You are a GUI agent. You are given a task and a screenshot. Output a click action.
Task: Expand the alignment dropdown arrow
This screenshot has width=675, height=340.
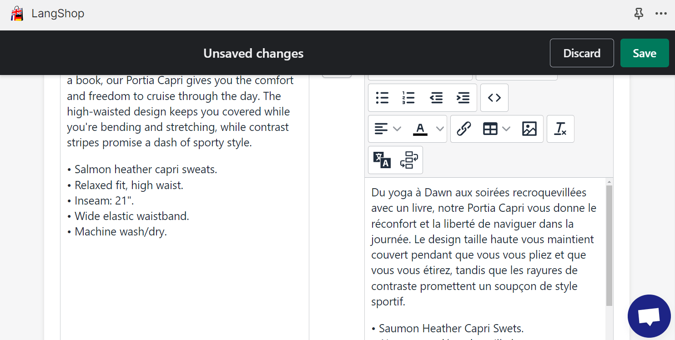[397, 129]
